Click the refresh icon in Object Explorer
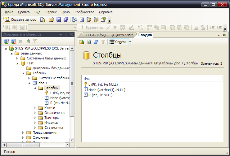The image size is (230, 156). (x=28, y=41)
